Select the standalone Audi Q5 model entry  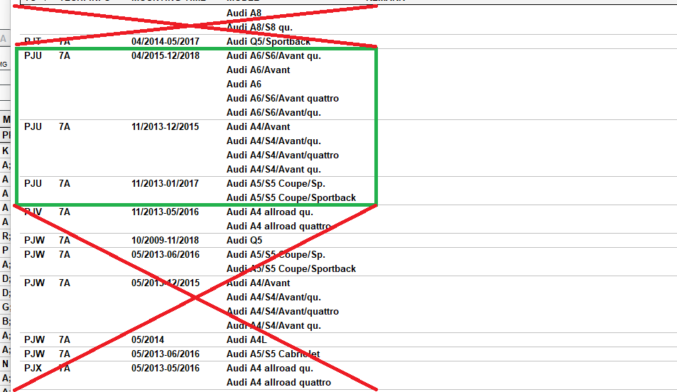click(244, 240)
